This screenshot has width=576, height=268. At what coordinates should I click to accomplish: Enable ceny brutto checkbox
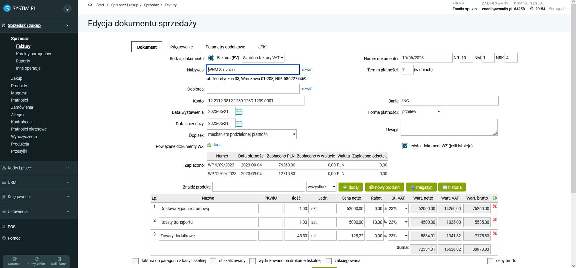(x=490, y=261)
